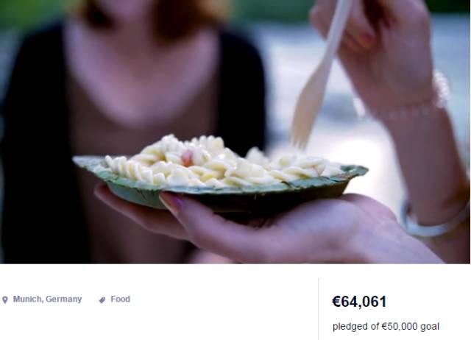This screenshot has width=471, height=340.
Task: Click the vertical divider beside the pledge stats
Action: tap(319, 309)
